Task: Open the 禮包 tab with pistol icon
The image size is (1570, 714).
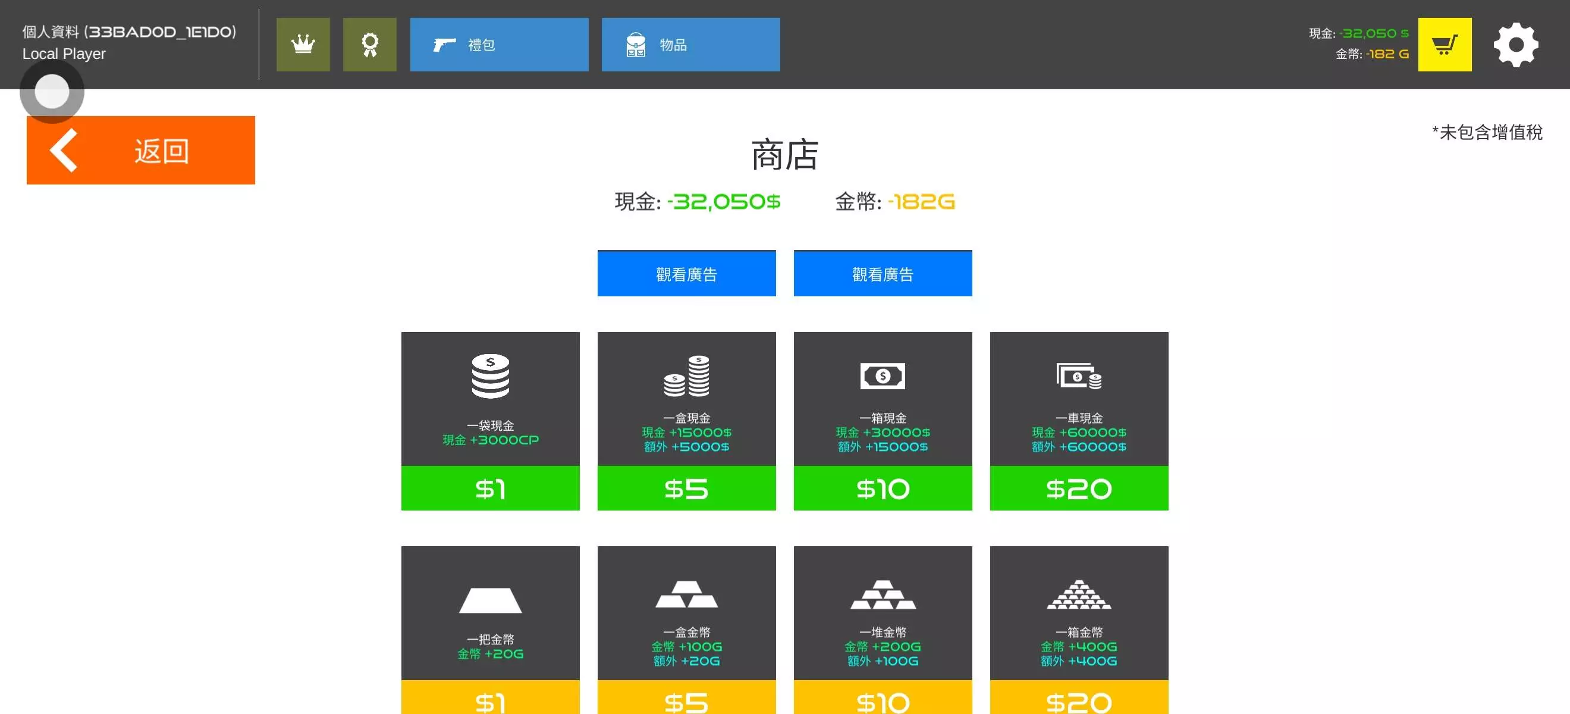Action: [x=498, y=45]
